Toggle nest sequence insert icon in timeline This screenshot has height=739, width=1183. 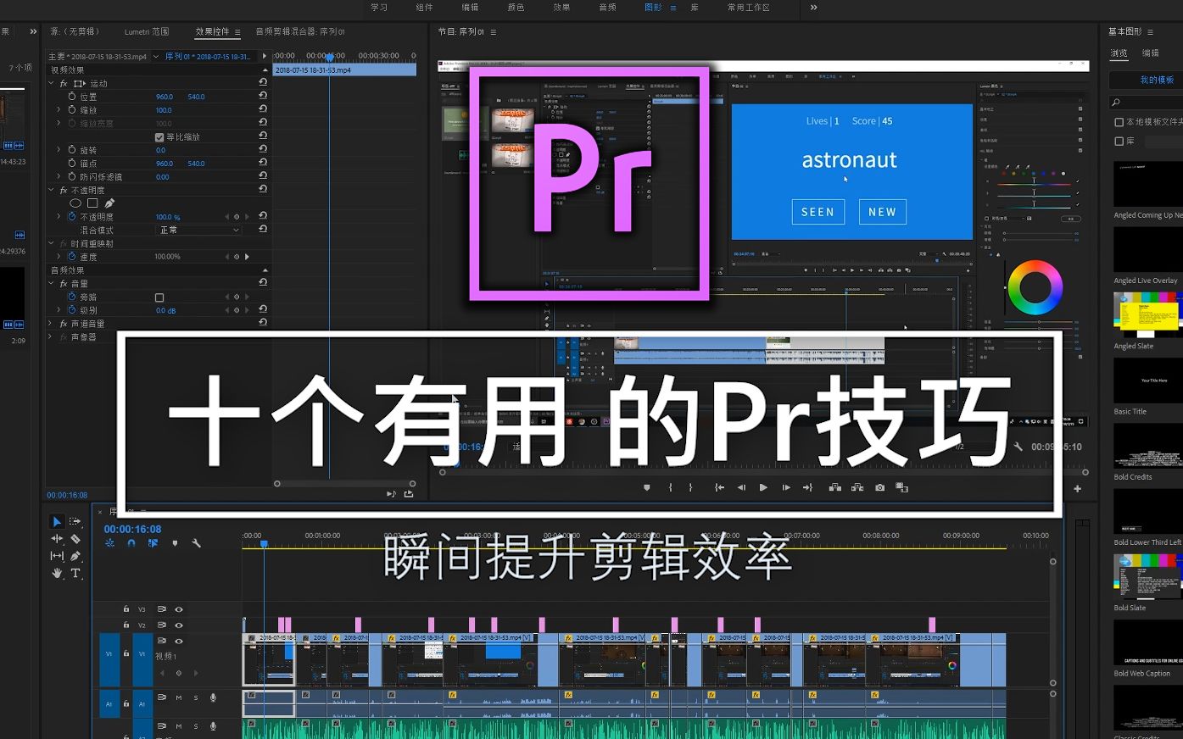110,543
